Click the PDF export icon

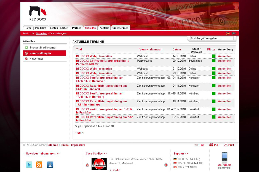point(211,145)
